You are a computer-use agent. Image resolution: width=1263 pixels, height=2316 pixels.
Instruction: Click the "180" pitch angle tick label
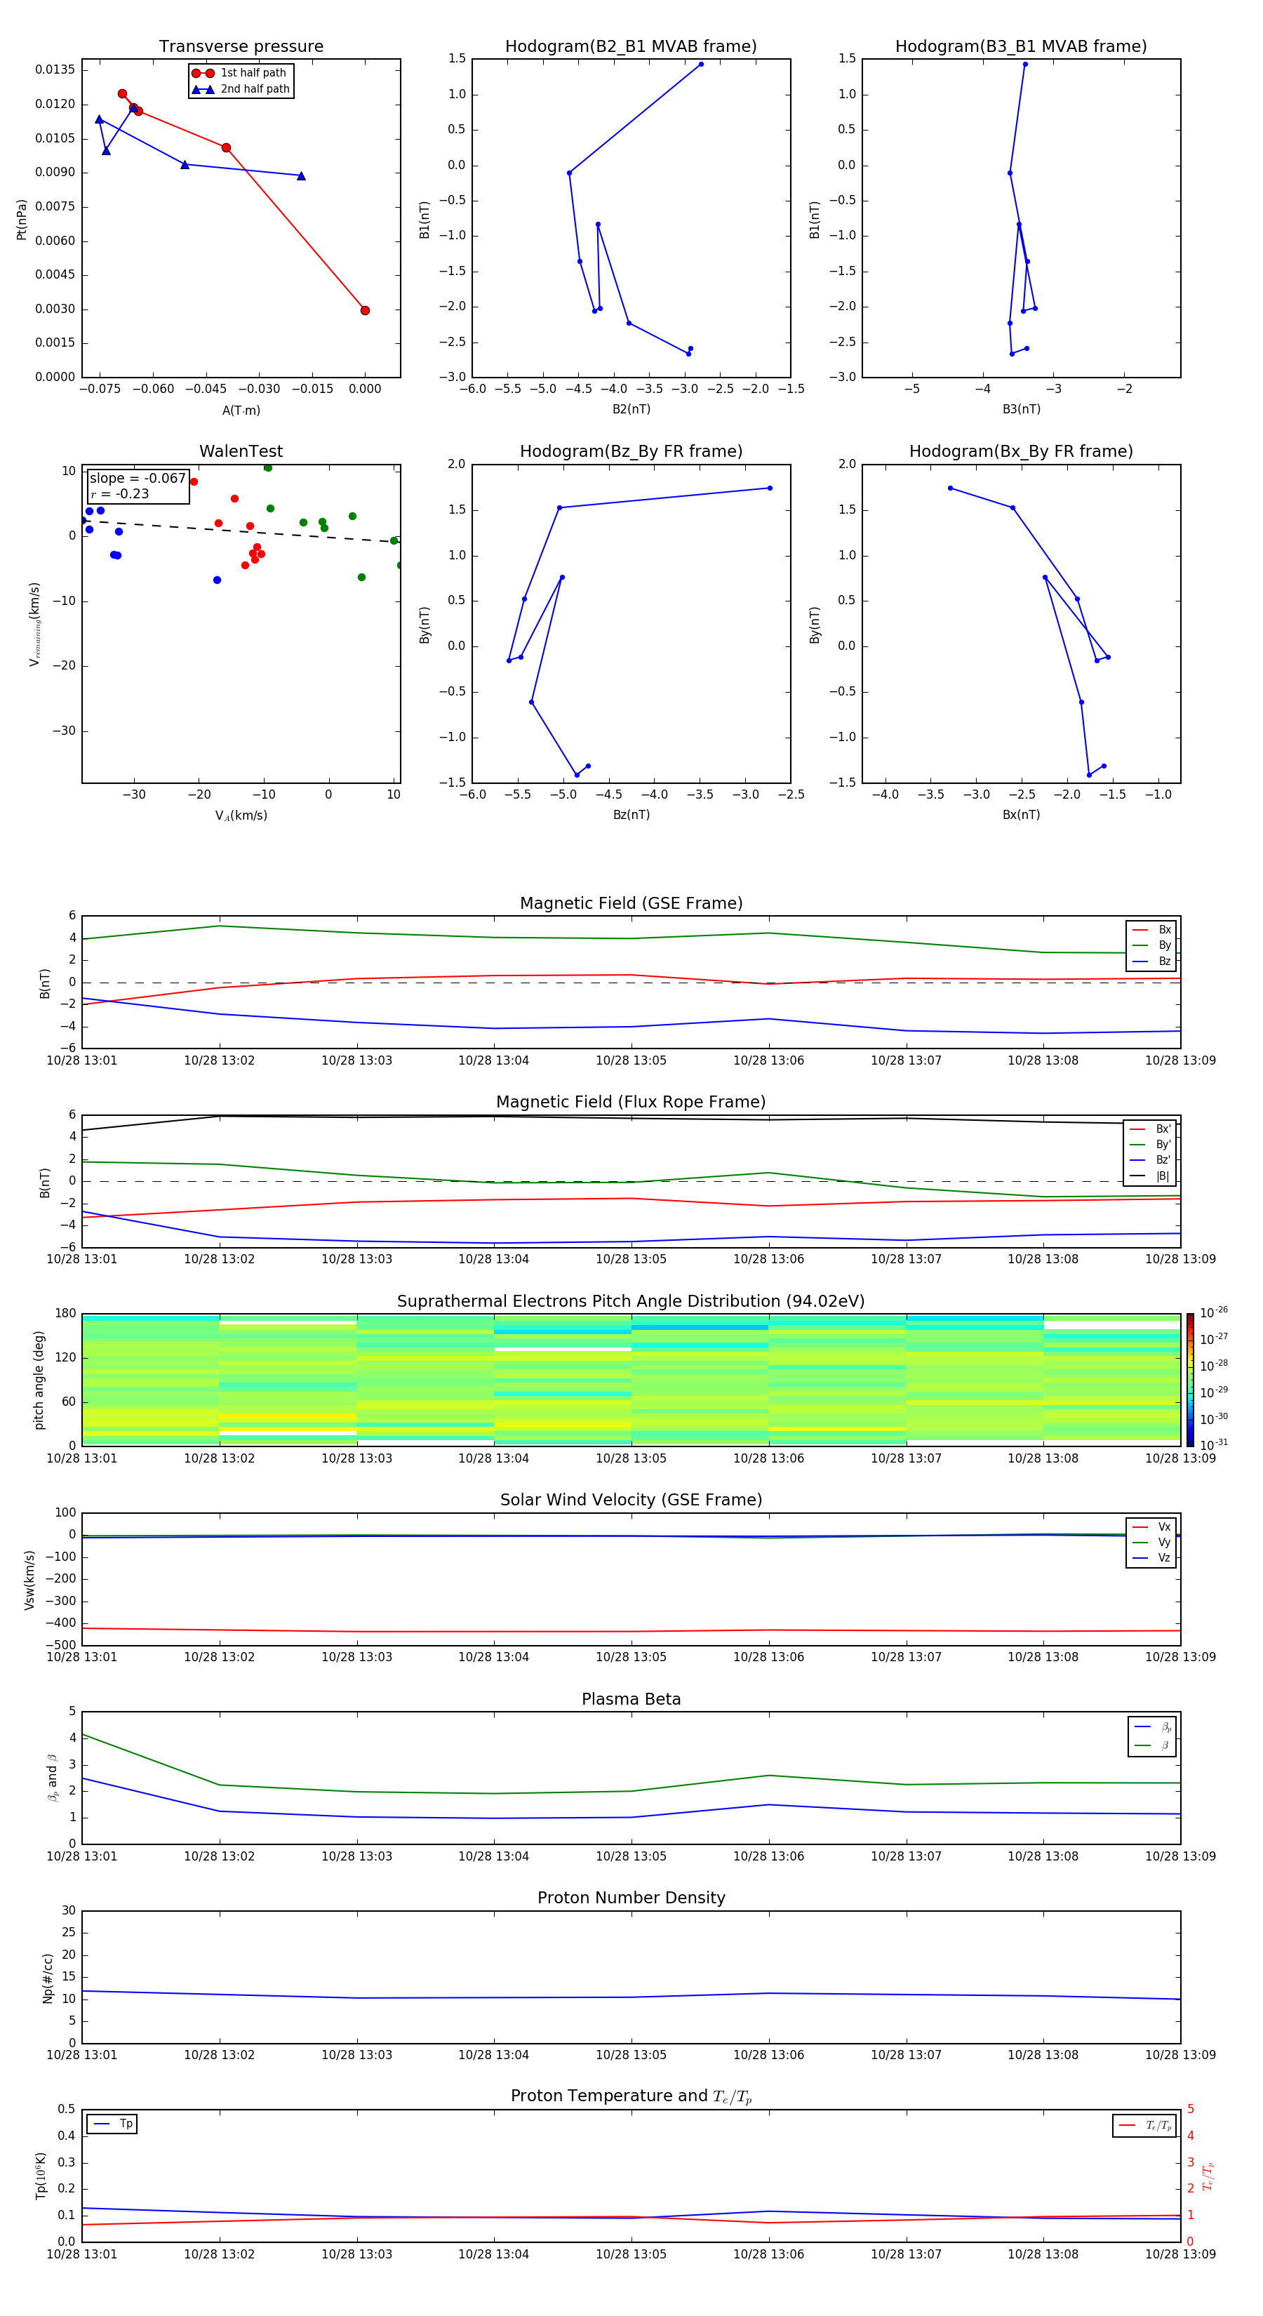tap(66, 1314)
